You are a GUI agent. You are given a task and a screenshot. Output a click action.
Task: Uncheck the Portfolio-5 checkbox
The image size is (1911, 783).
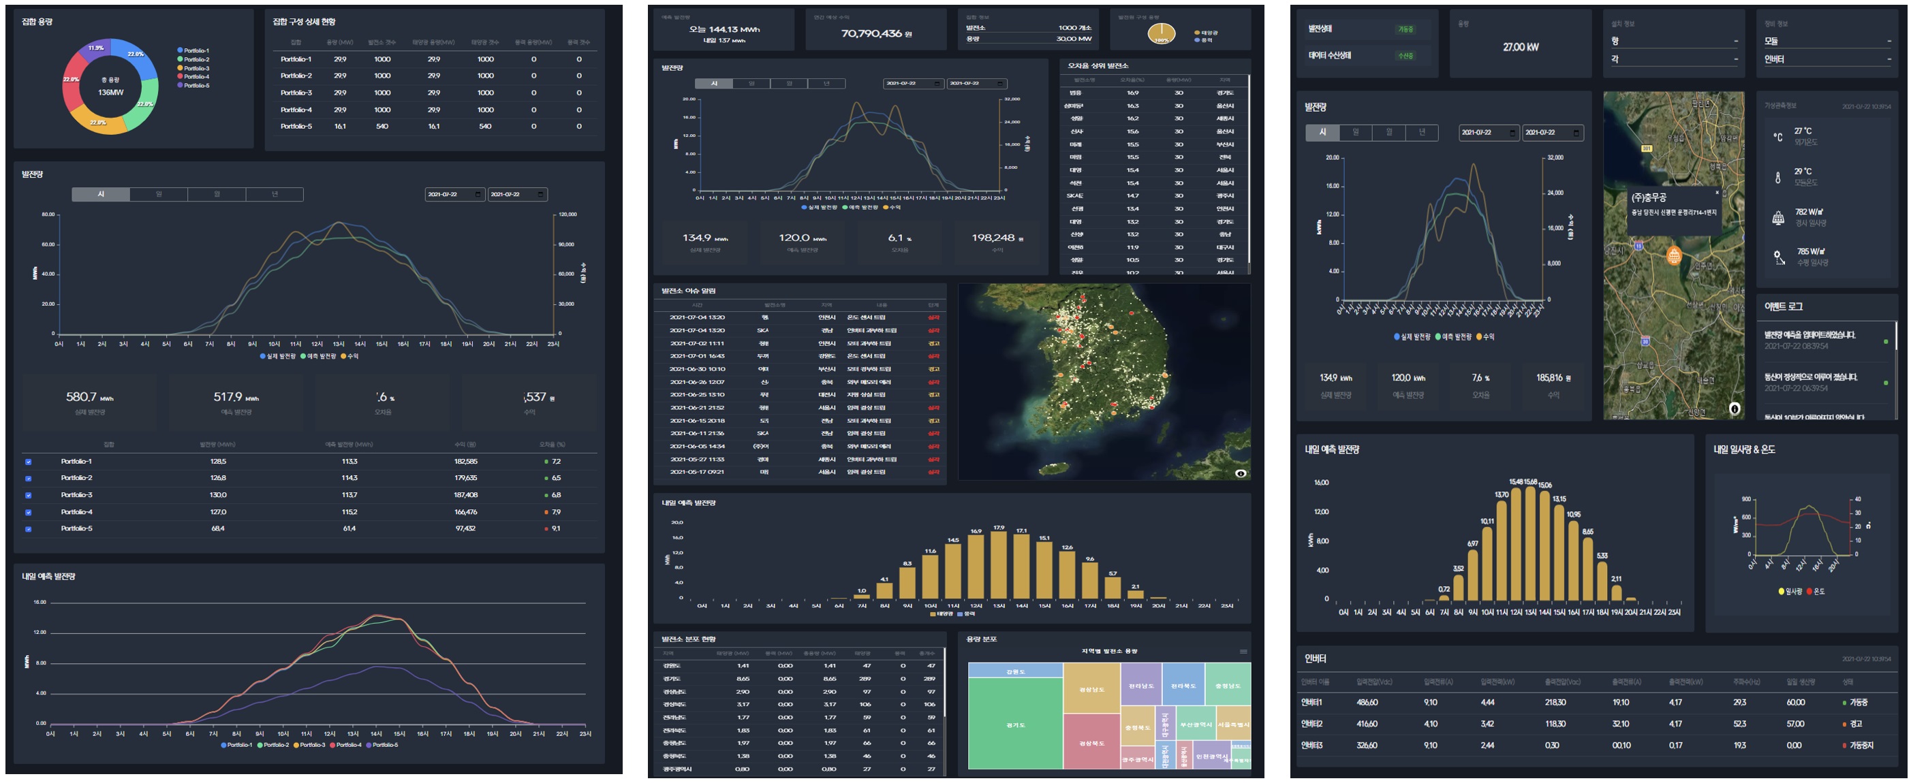click(x=28, y=528)
